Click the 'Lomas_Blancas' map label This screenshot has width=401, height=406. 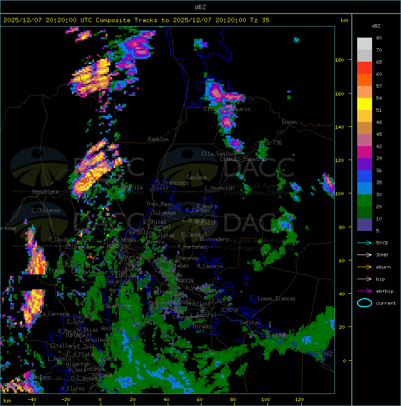(x=277, y=298)
